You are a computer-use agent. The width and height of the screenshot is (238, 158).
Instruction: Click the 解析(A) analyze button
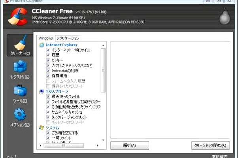(x=129, y=145)
